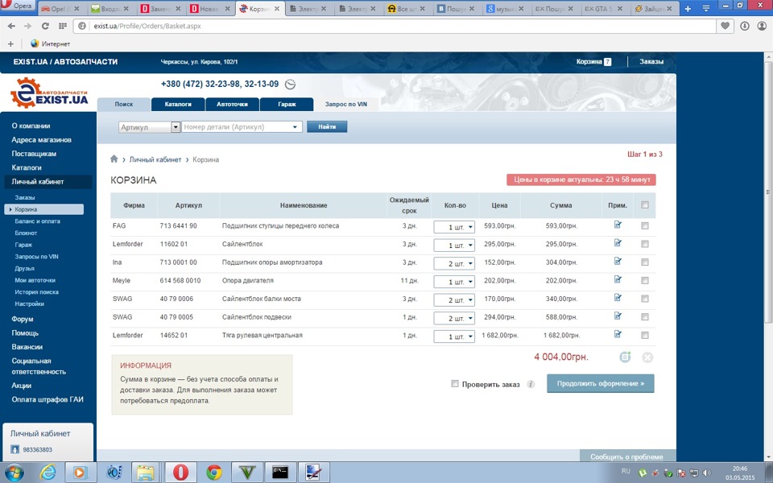The width and height of the screenshot is (773, 483).
Task: Open the Артикул search type dropdown
Action: 150,127
